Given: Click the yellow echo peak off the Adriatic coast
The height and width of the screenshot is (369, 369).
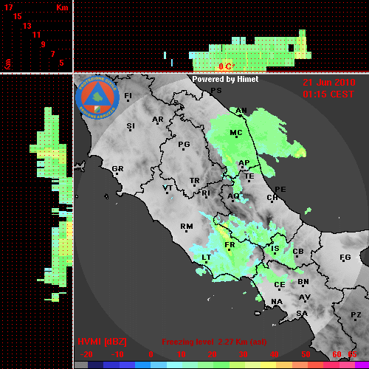Looking at the screenshot, I should click(x=300, y=153).
